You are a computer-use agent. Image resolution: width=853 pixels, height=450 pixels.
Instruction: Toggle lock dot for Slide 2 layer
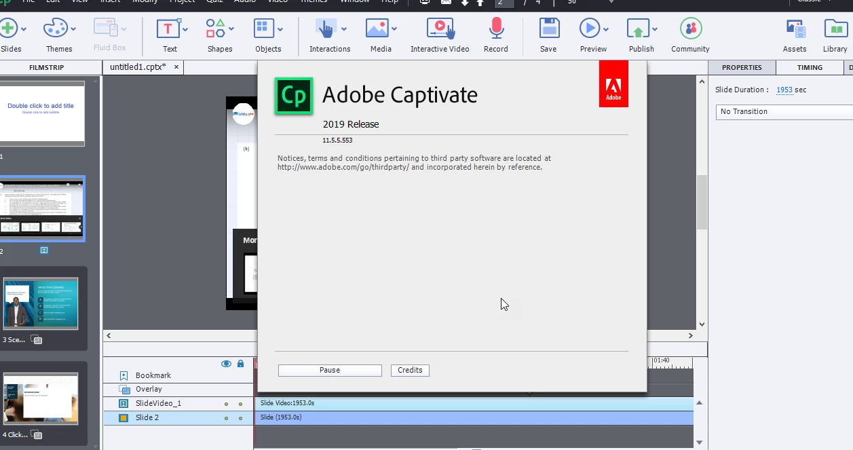[240, 418]
